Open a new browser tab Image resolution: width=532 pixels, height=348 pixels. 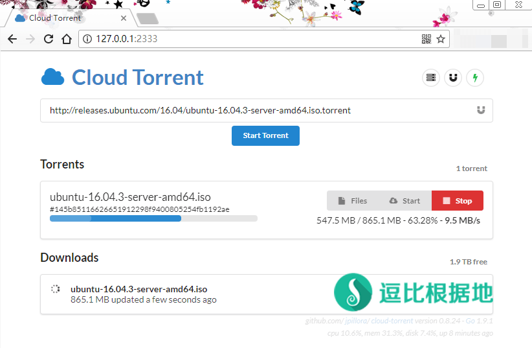point(148,18)
